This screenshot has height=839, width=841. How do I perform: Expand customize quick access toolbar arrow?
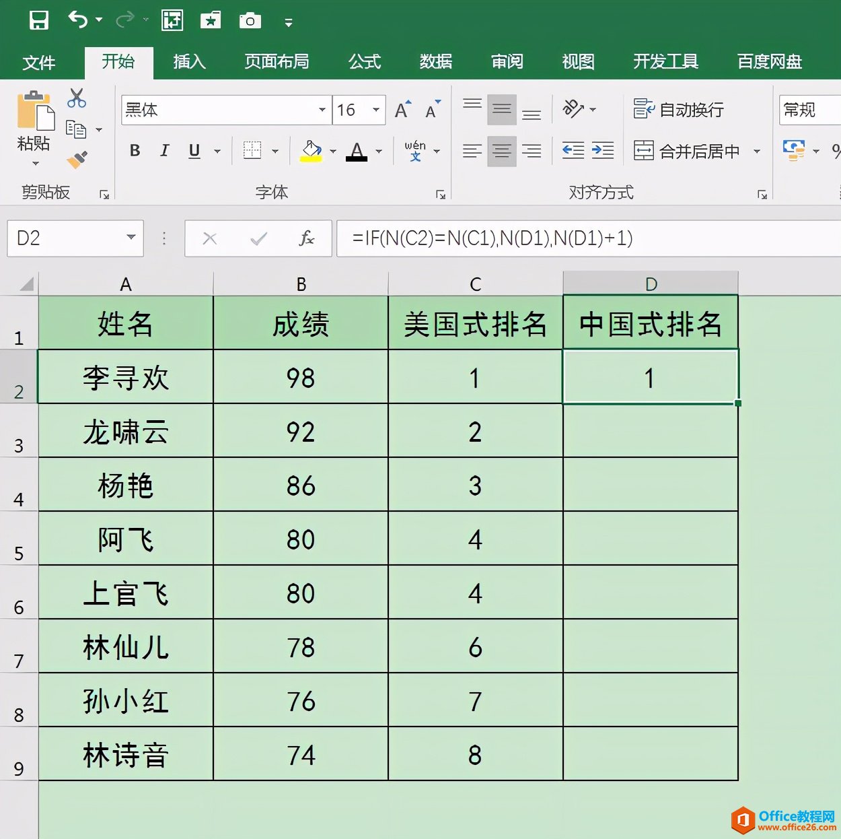(289, 23)
